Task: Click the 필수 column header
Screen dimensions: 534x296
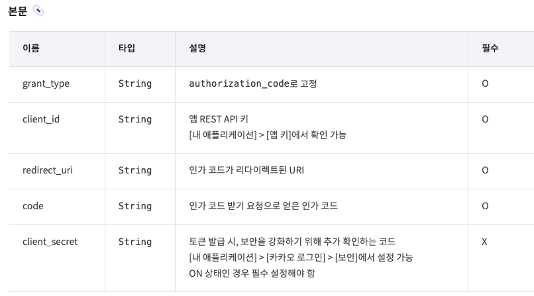Action: [x=490, y=48]
